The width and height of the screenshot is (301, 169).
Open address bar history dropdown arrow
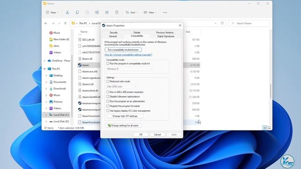215,23
